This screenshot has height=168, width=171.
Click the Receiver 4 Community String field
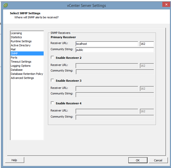pos(115,117)
